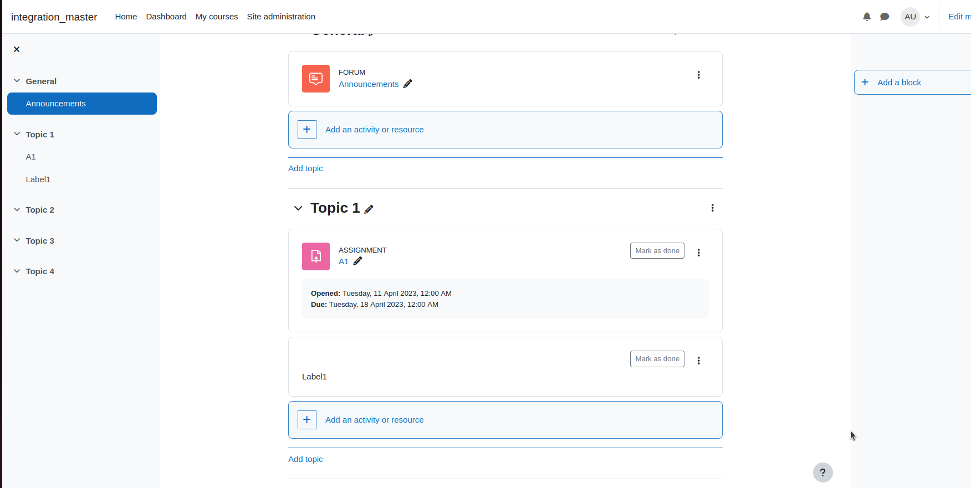
Task: Edit the A1 assignment name with the pencil
Action: point(358,261)
